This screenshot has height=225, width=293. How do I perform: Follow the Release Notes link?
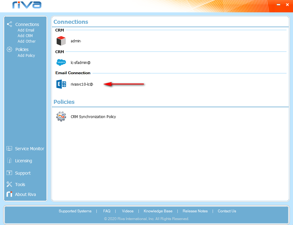[195, 211]
